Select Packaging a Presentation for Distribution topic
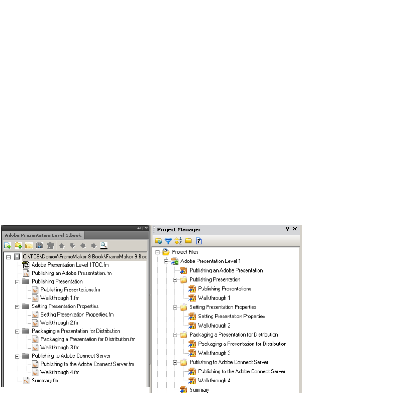The image size is (410, 393). point(242,344)
